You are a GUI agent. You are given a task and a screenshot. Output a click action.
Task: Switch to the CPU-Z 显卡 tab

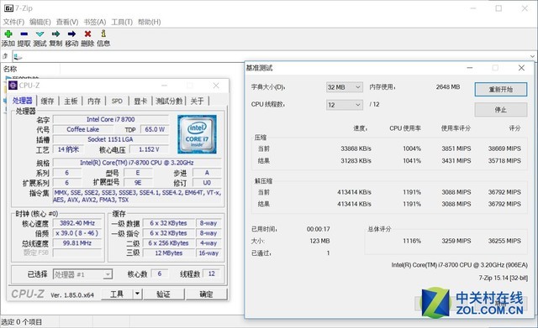pyautogui.click(x=140, y=101)
